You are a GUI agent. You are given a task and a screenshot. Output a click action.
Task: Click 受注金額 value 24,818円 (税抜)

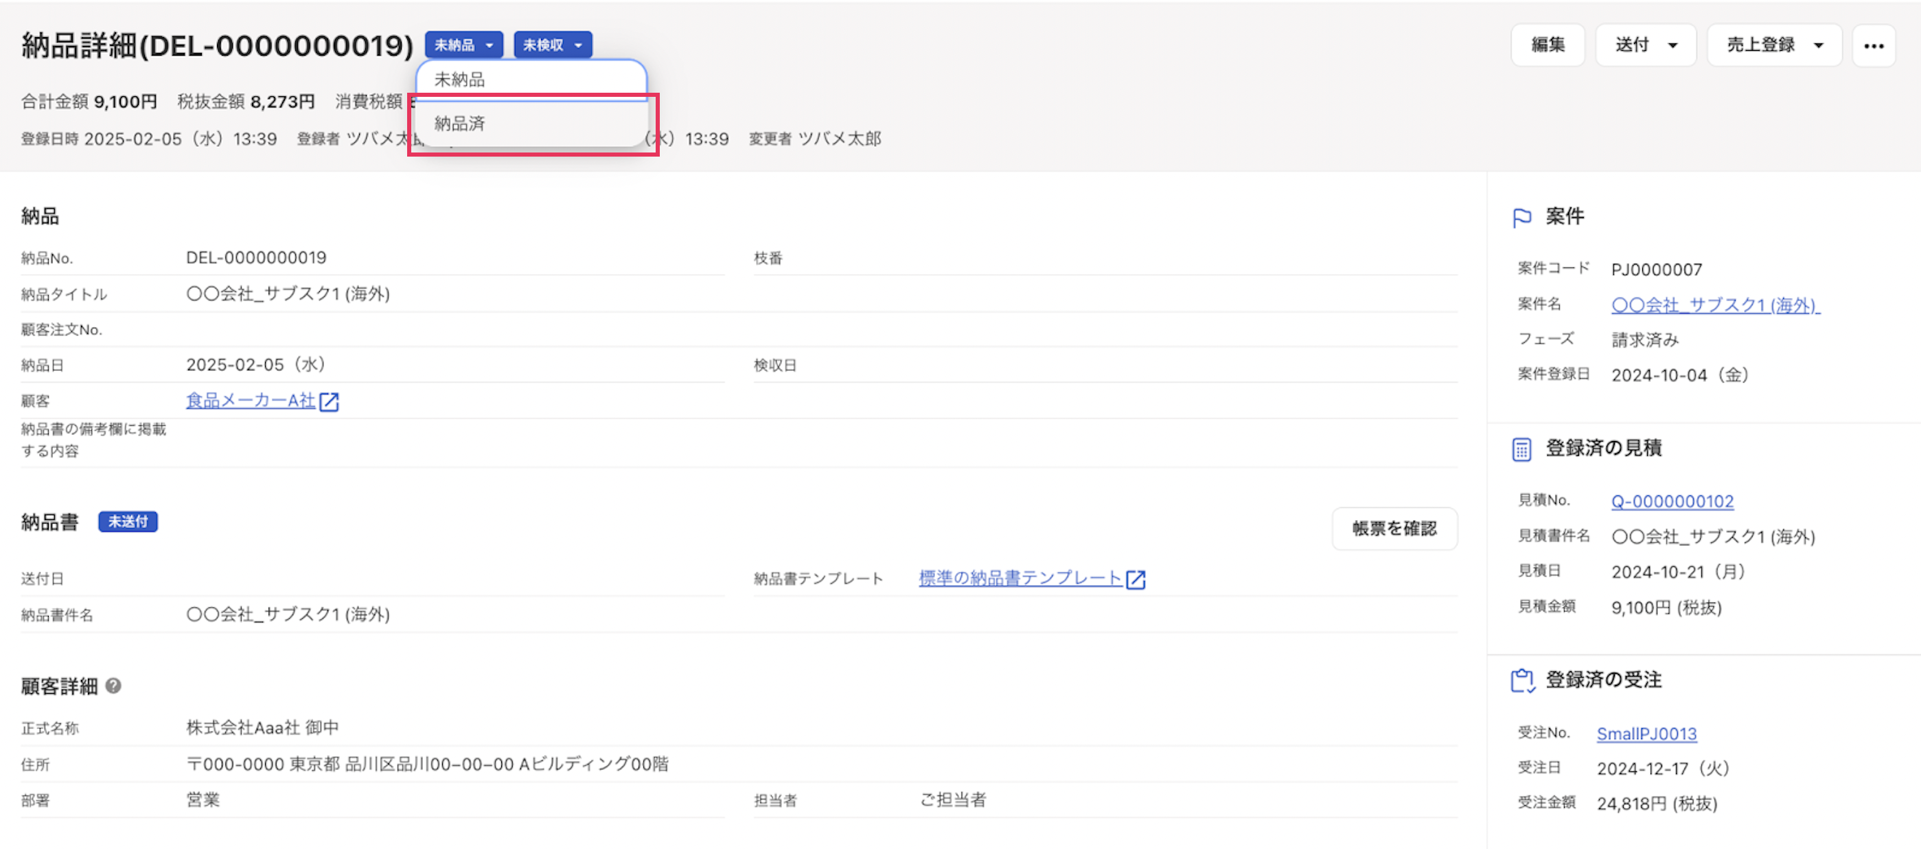[1656, 804]
